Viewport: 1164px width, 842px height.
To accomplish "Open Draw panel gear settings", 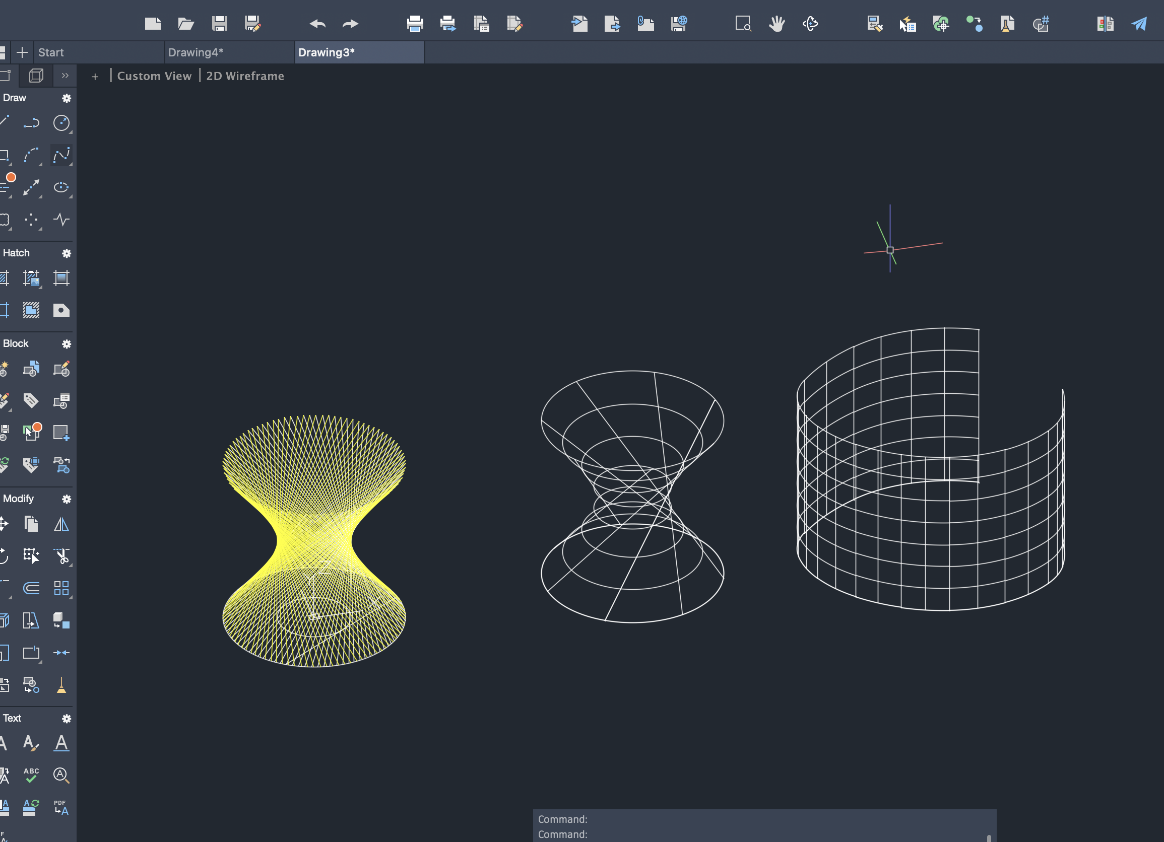I will 66,98.
